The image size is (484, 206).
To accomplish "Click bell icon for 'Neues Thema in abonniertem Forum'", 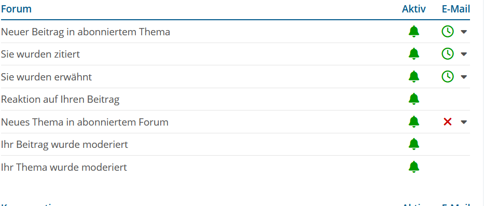I will (414, 122).
